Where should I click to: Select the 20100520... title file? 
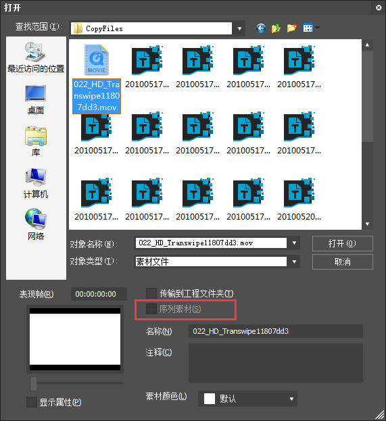coord(299,199)
